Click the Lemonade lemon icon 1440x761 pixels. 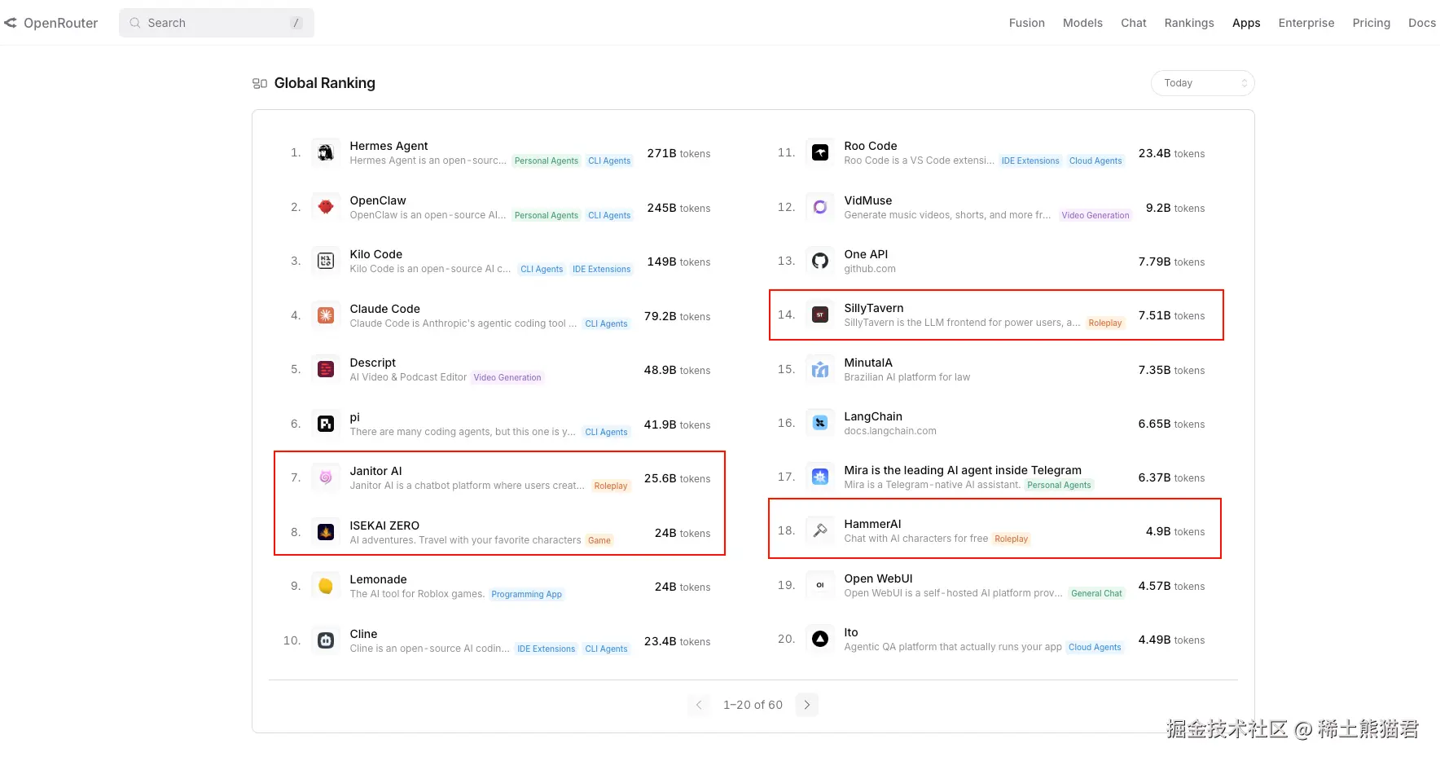[326, 586]
